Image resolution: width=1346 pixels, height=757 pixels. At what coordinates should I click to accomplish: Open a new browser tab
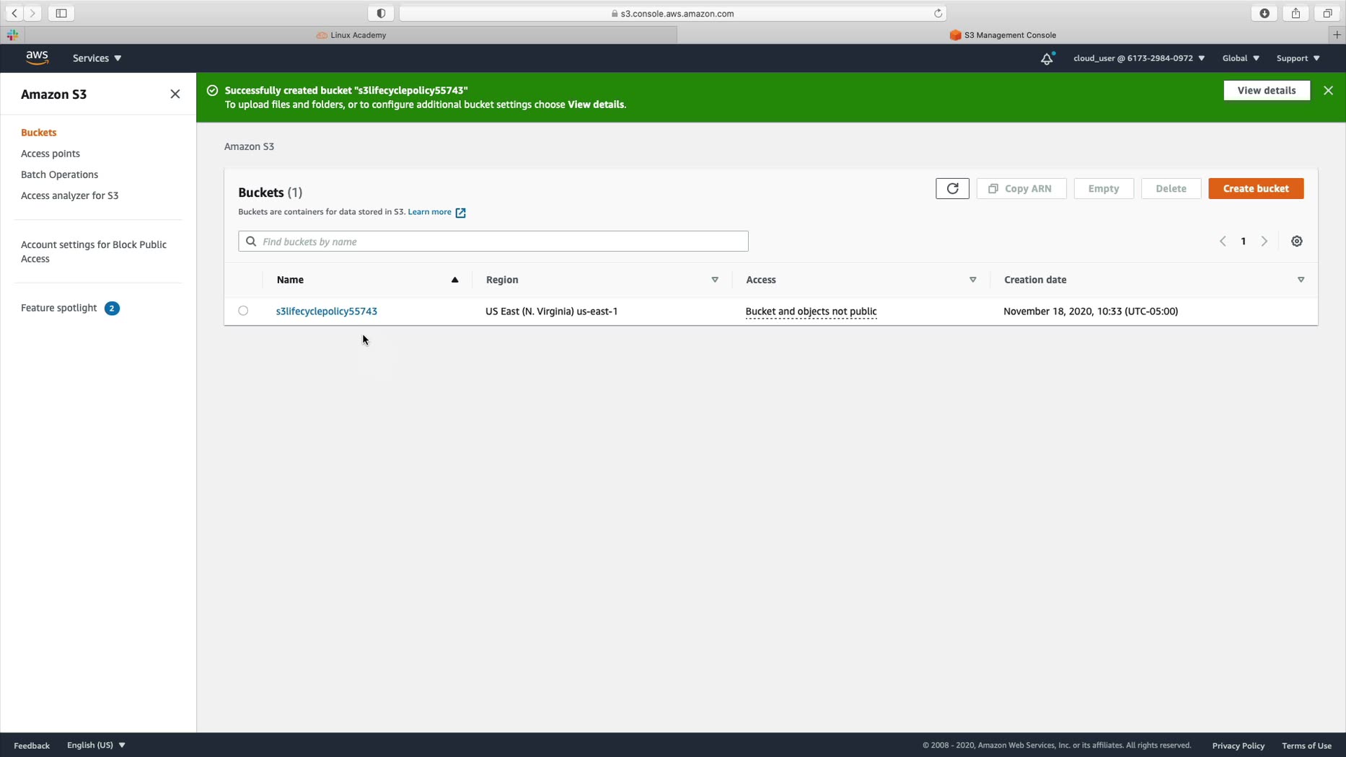coord(1337,35)
